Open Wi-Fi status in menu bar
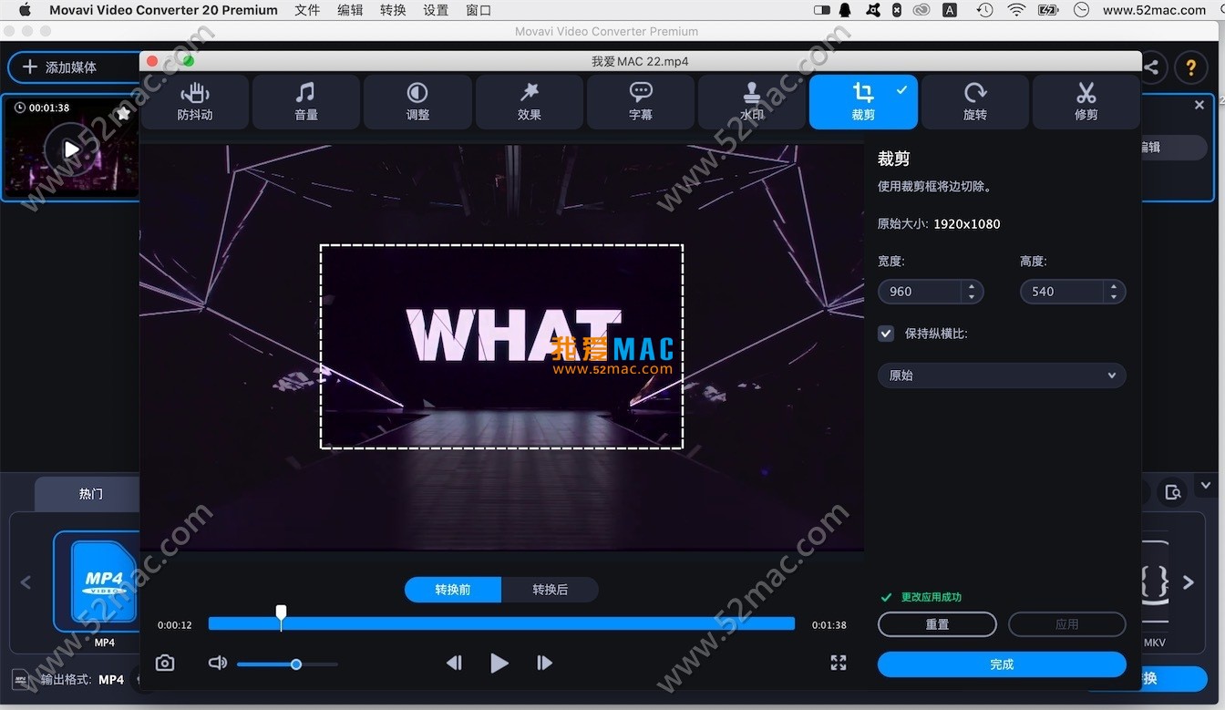Image resolution: width=1225 pixels, height=710 pixels. click(1016, 10)
